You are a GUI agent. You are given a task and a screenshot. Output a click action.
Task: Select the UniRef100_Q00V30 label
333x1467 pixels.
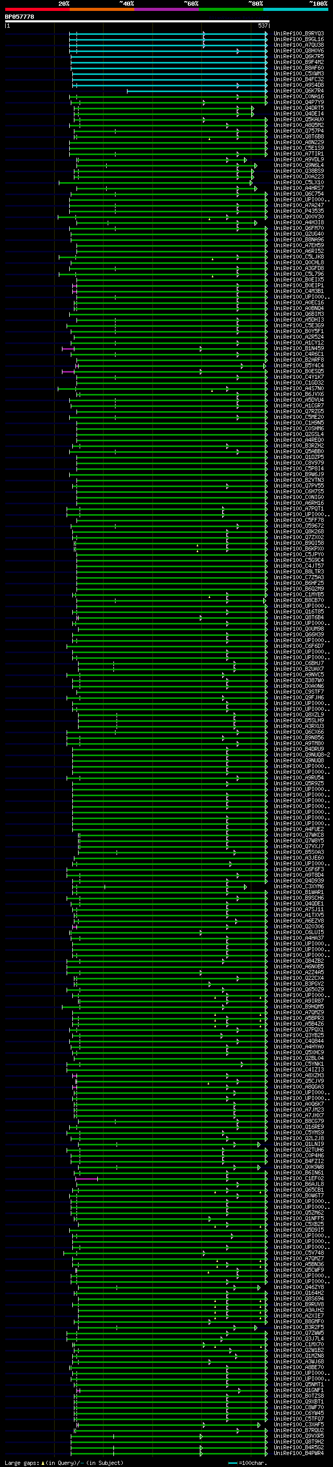click(299, 217)
